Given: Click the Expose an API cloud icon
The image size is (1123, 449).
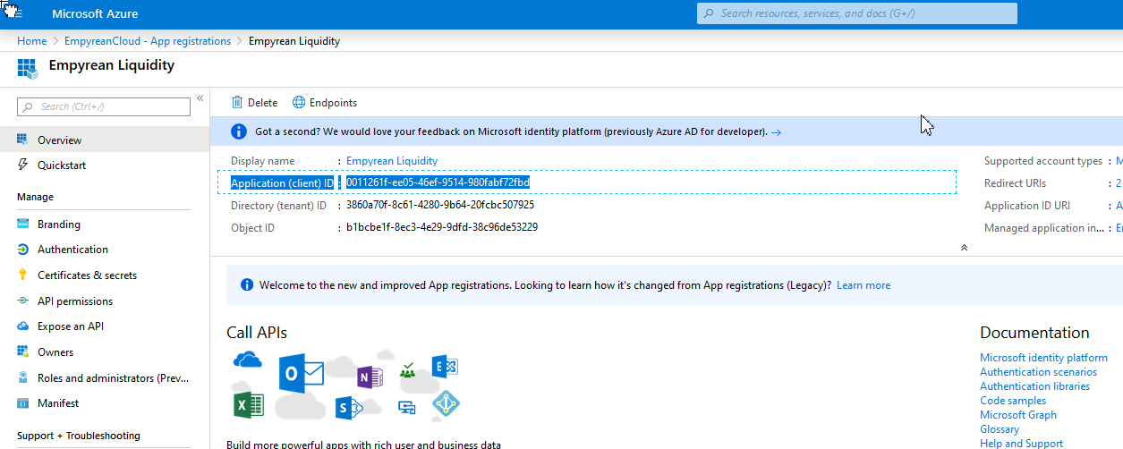Looking at the screenshot, I should (23, 326).
